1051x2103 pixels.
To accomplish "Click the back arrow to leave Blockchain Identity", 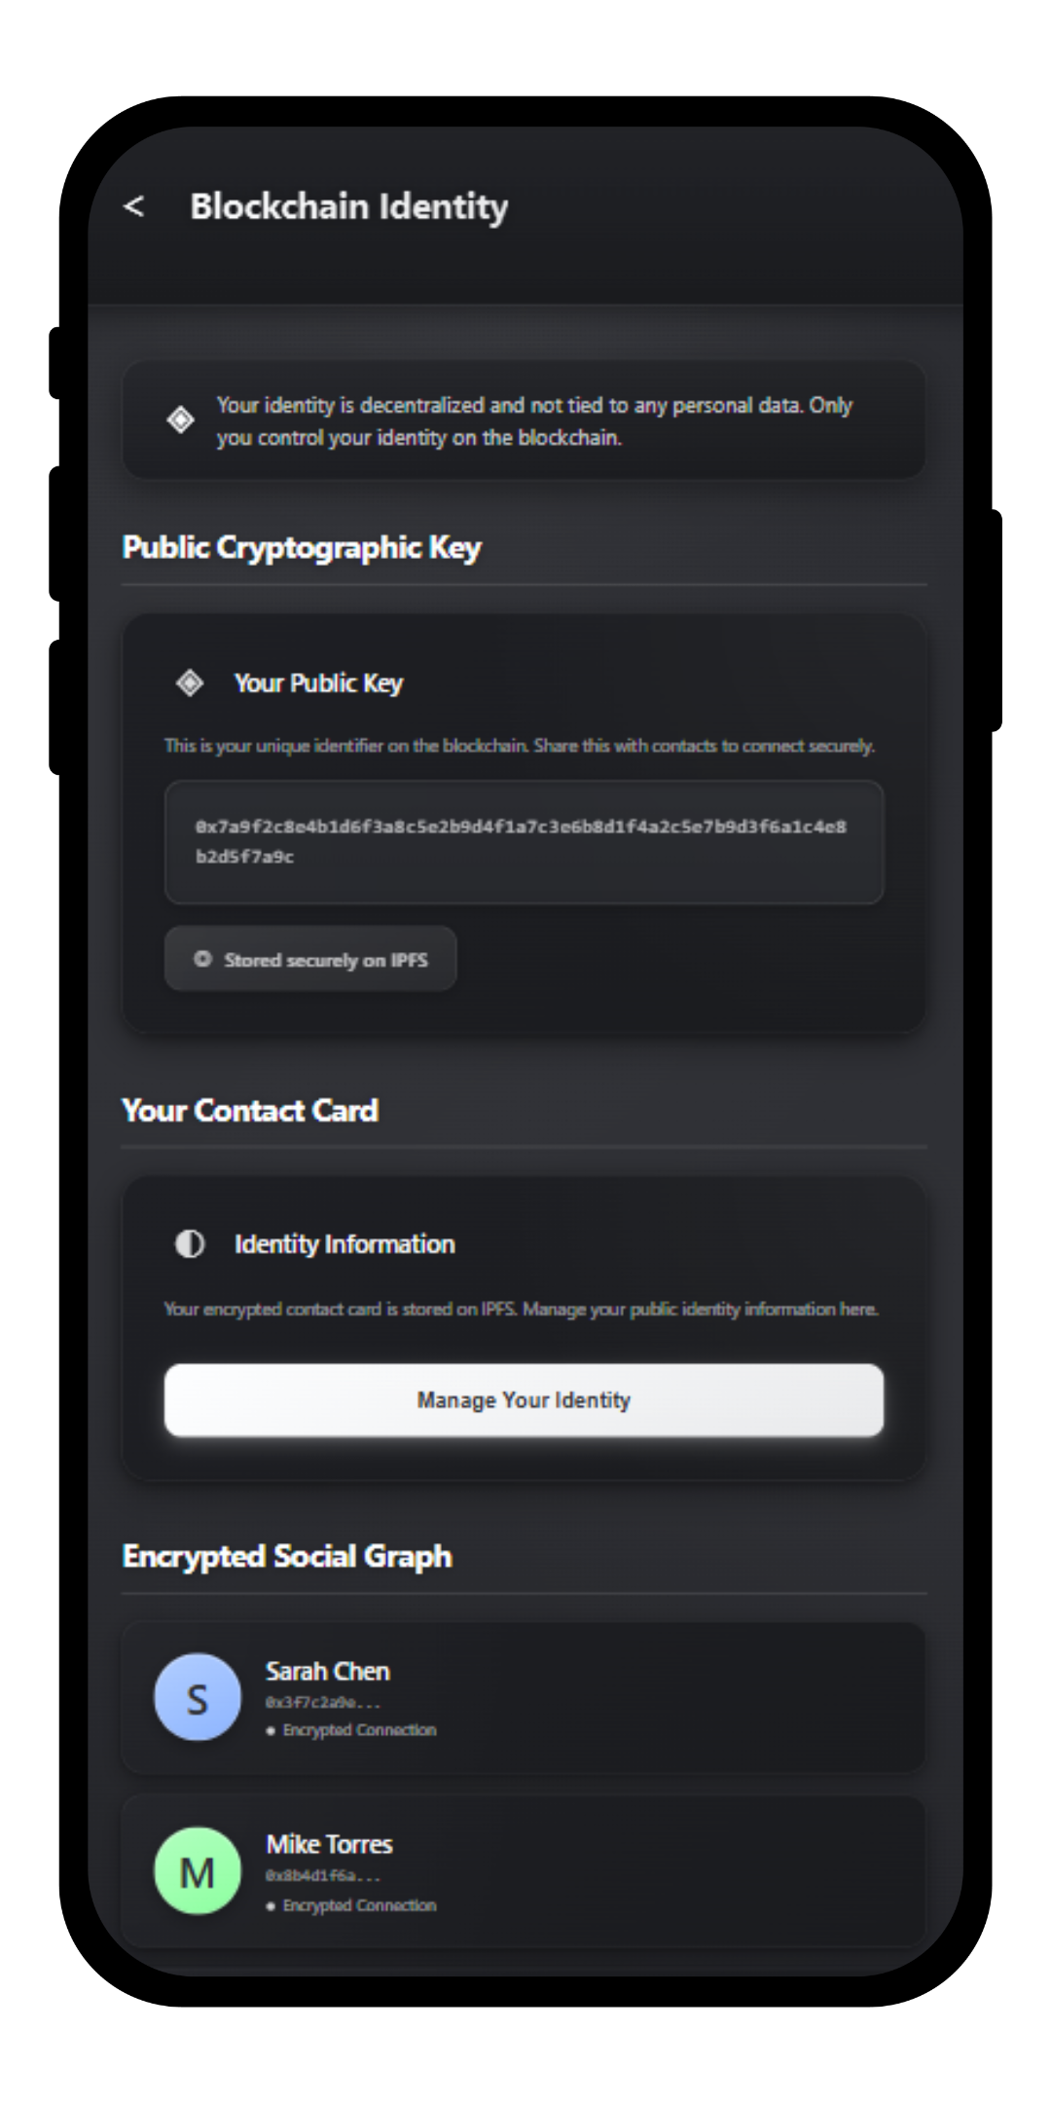I will [x=133, y=206].
